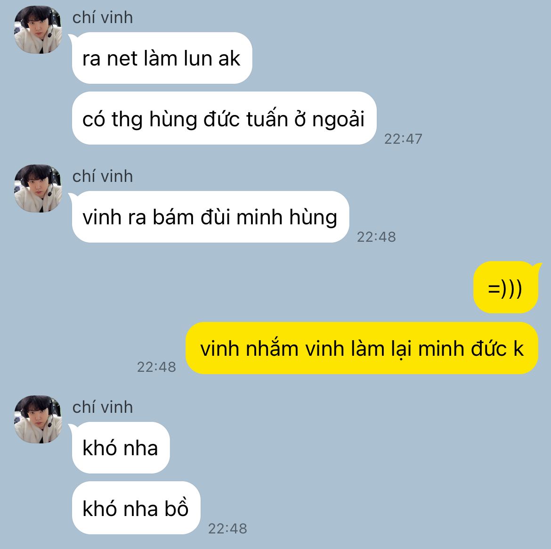Select the 'ra net làm lun ak' message bubble
The height and width of the screenshot is (549, 551).
[x=162, y=58]
